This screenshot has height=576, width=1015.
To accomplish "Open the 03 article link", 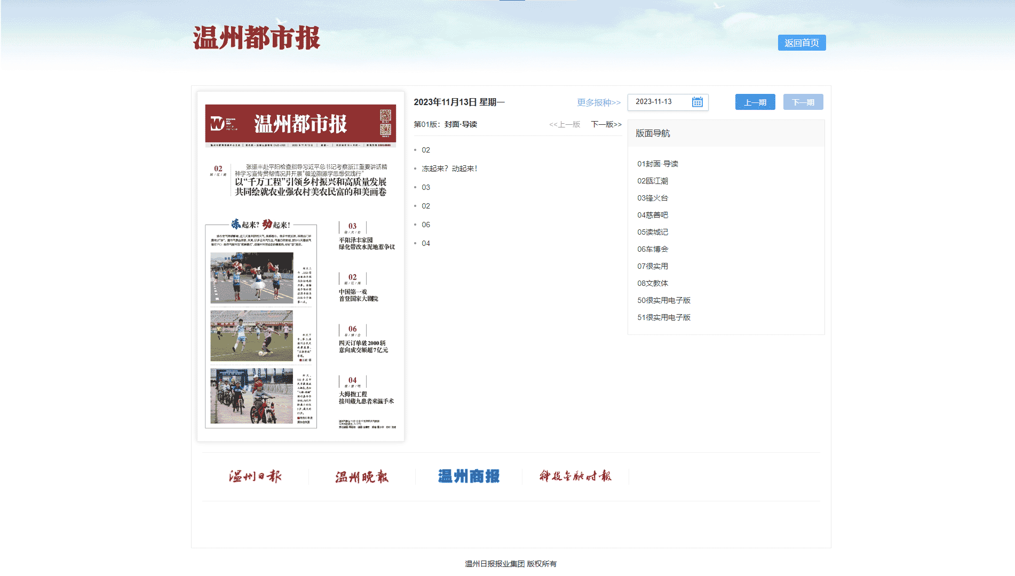I will point(426,187).
